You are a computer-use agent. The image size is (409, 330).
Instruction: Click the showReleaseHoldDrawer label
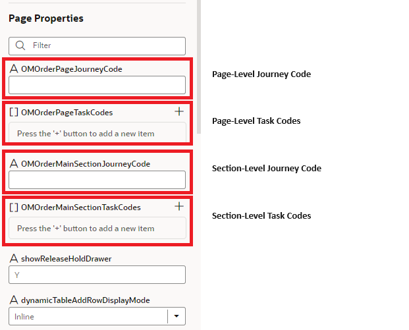[67, 259]
